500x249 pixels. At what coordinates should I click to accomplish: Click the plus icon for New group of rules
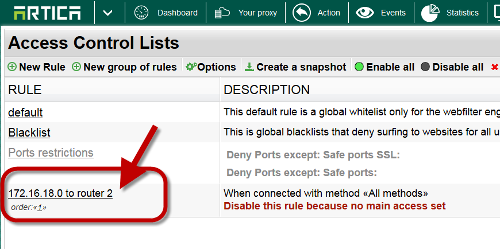tap(76, 67)
